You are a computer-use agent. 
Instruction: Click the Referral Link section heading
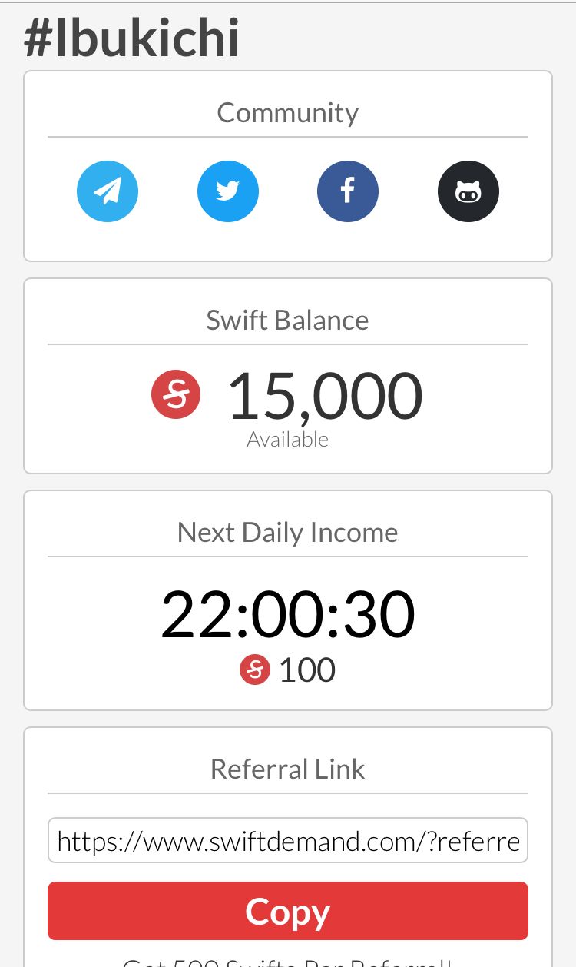coord(288,769)
